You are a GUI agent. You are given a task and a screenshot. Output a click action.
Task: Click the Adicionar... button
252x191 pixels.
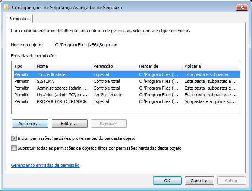click(30, 124)
